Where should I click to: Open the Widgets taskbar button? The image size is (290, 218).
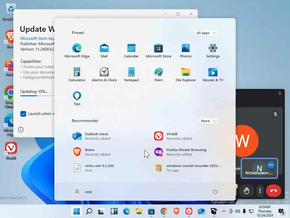click(x=114, y=211)
